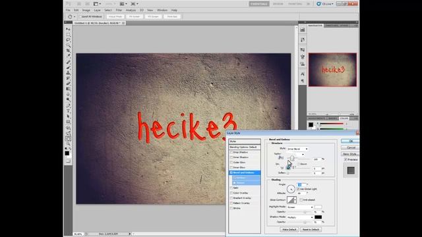The width and height of the screenshot is (422, 237).
Task: Toggle Quick Mask mode icon
Action: (x=68, y=161)
